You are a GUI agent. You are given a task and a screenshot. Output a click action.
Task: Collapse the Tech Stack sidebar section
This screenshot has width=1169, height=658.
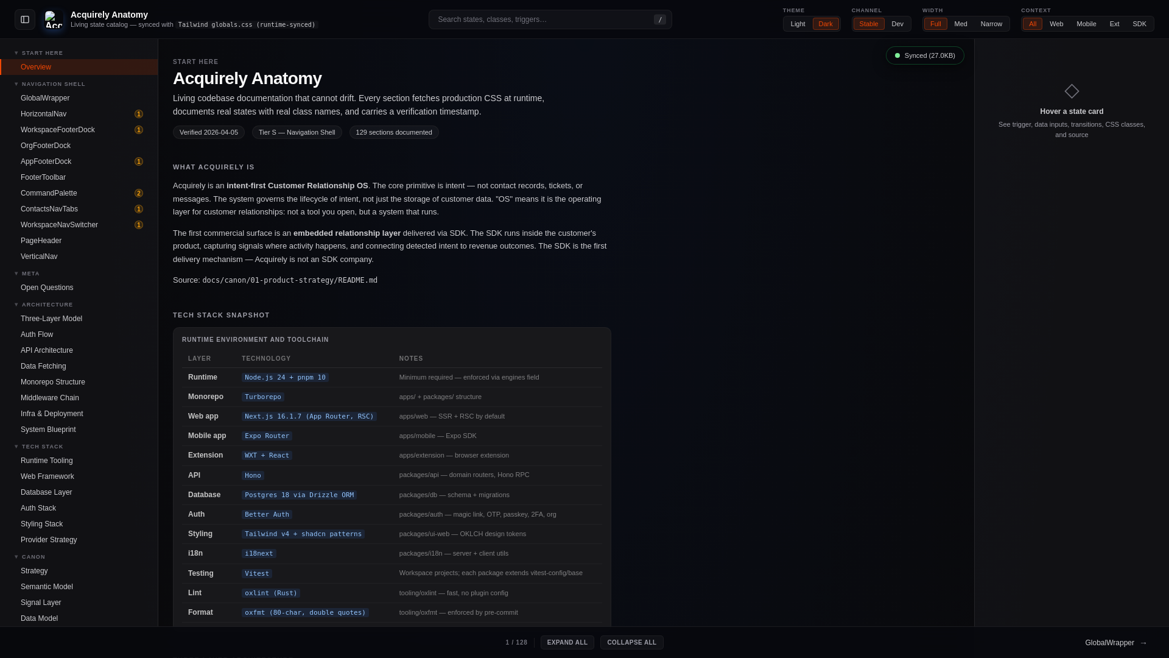click(38, 447)
